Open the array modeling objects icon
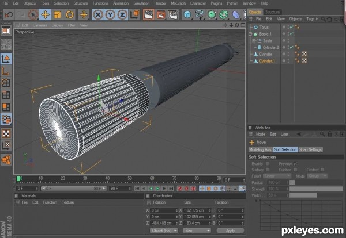Screen dimensions: 346x238 click(224, 15)
